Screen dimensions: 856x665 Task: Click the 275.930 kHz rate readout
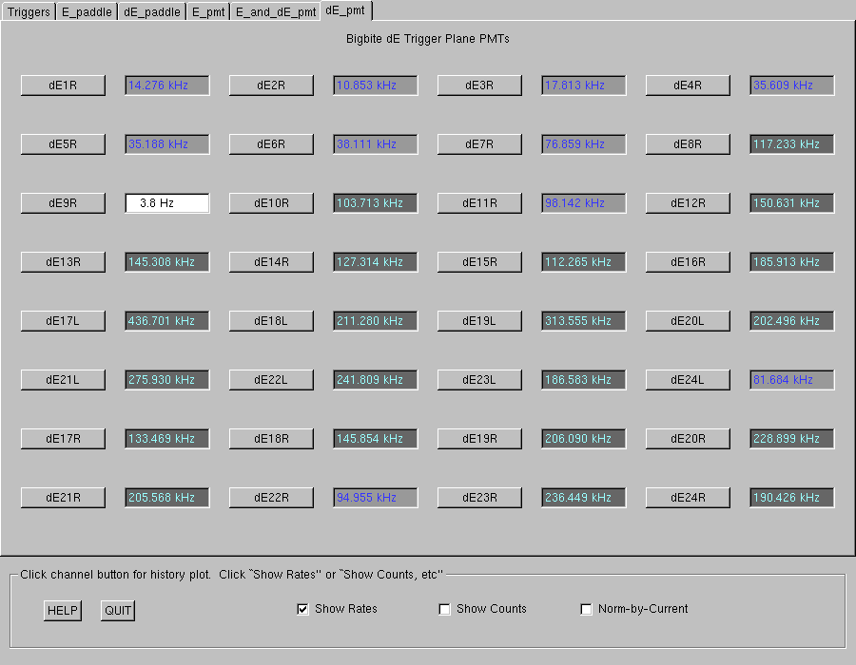[x=167, y=380]
